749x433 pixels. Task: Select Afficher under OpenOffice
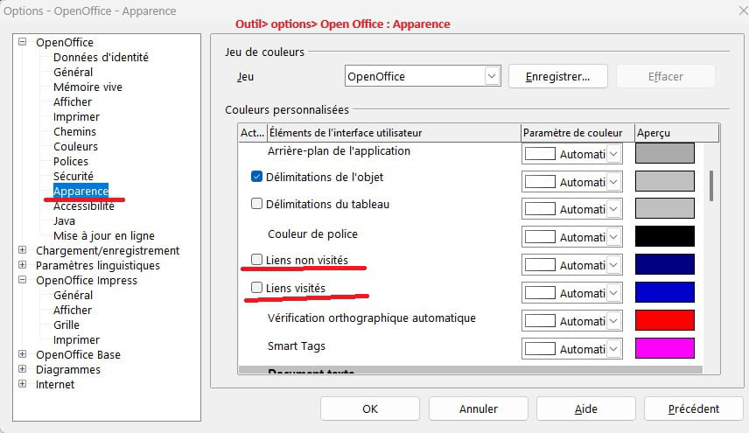[73, 101]
